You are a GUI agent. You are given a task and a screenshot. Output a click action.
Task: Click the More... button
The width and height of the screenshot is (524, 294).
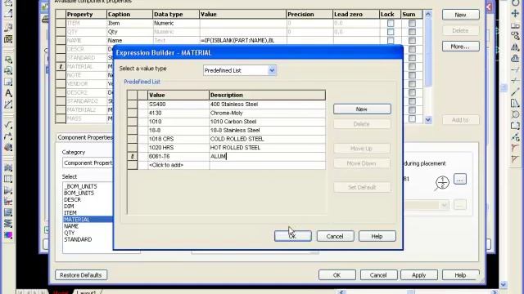coord(460,47)
